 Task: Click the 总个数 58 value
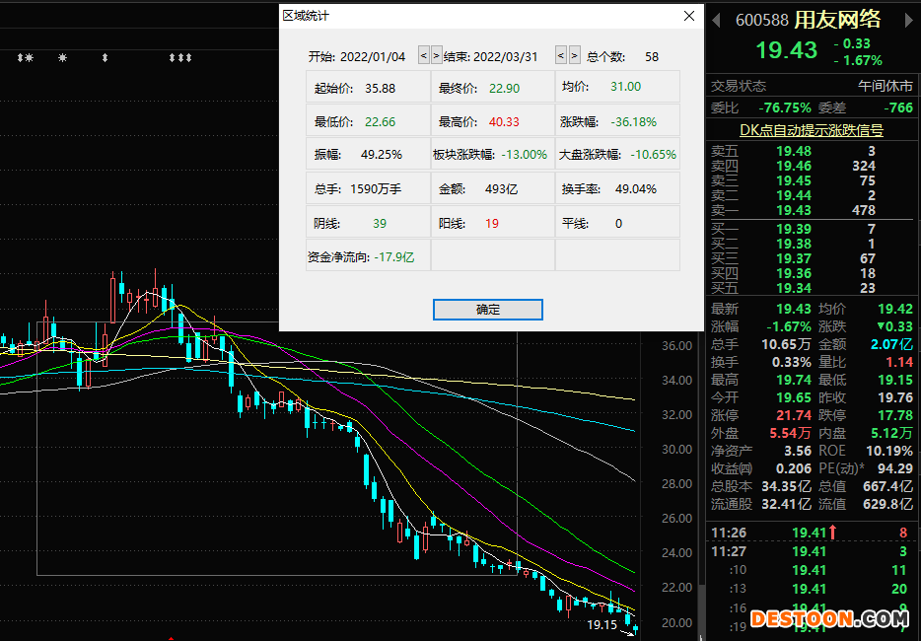point(652,57)
